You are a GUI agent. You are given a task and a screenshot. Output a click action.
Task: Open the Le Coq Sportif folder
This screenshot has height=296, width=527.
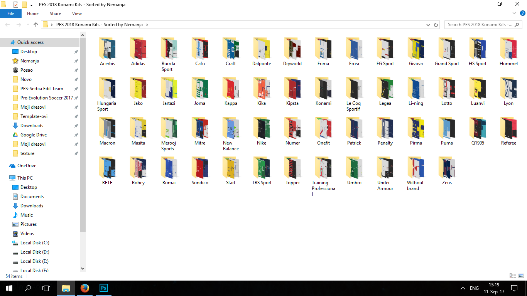[354, 94]
